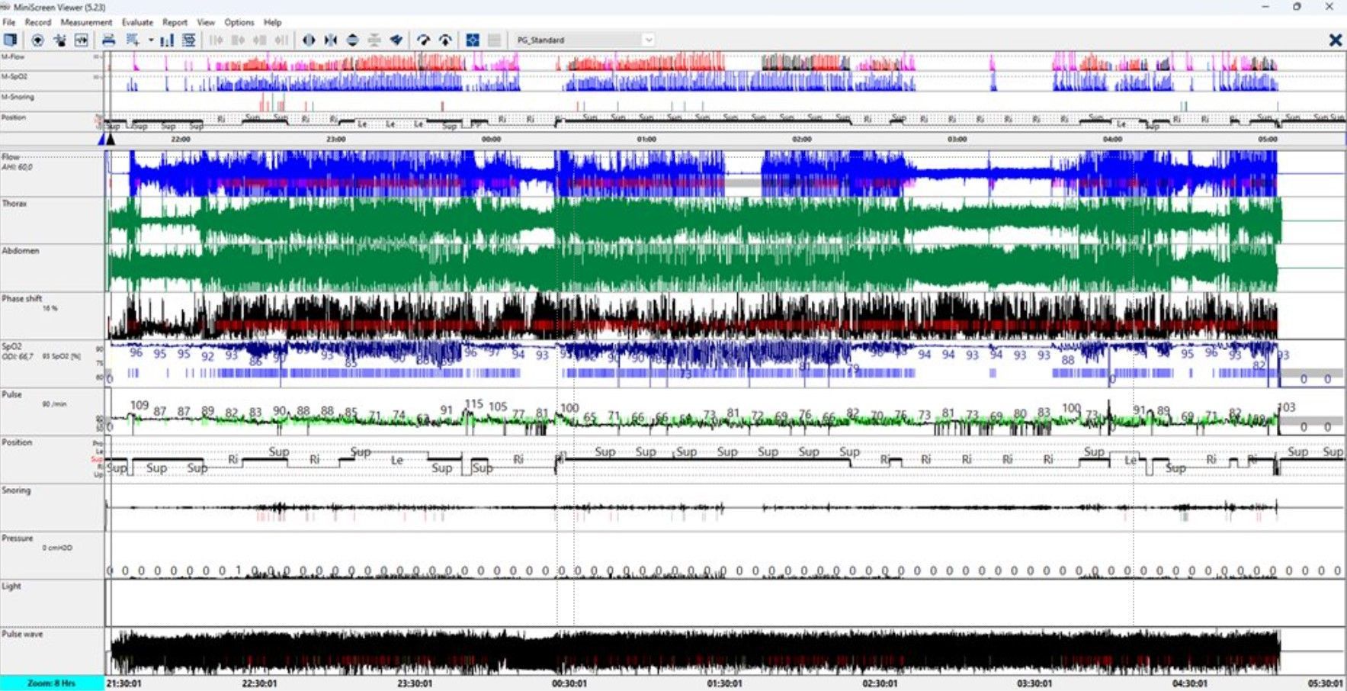Click the first book-shaped toolbar icon
1347x691 pixels.
pos(10,40)
